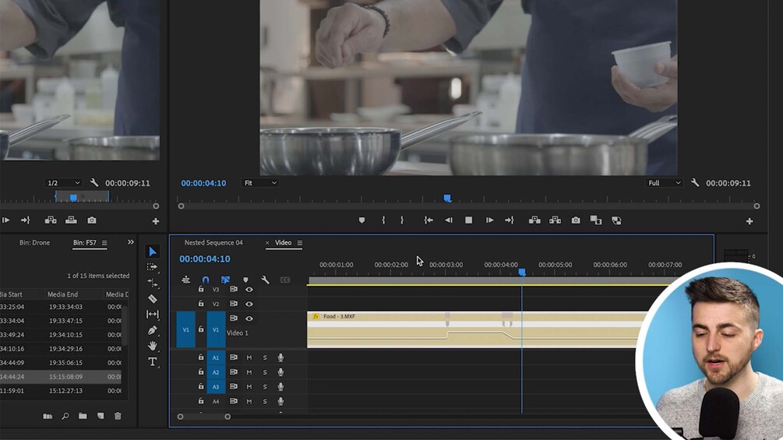Image resolution: width=783 pixels, height=440 pixels.
Task: Click the Extract button in Program monitor
Action: (x=555, y=220)
